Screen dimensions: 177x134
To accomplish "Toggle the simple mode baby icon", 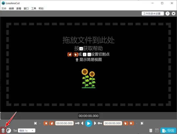I will coord(3,131).
